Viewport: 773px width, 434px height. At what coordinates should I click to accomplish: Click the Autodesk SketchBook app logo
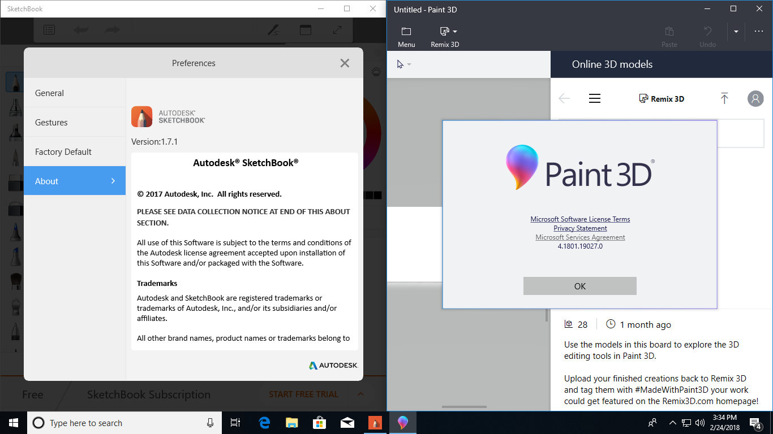141,116
